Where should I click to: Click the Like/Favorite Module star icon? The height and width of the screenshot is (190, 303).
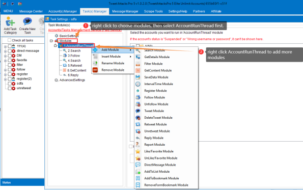tap(138, 151)
